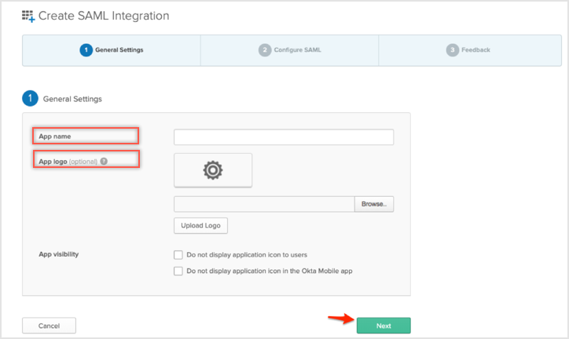
Task: Focus the App name text field
Action: click(283, 137)
